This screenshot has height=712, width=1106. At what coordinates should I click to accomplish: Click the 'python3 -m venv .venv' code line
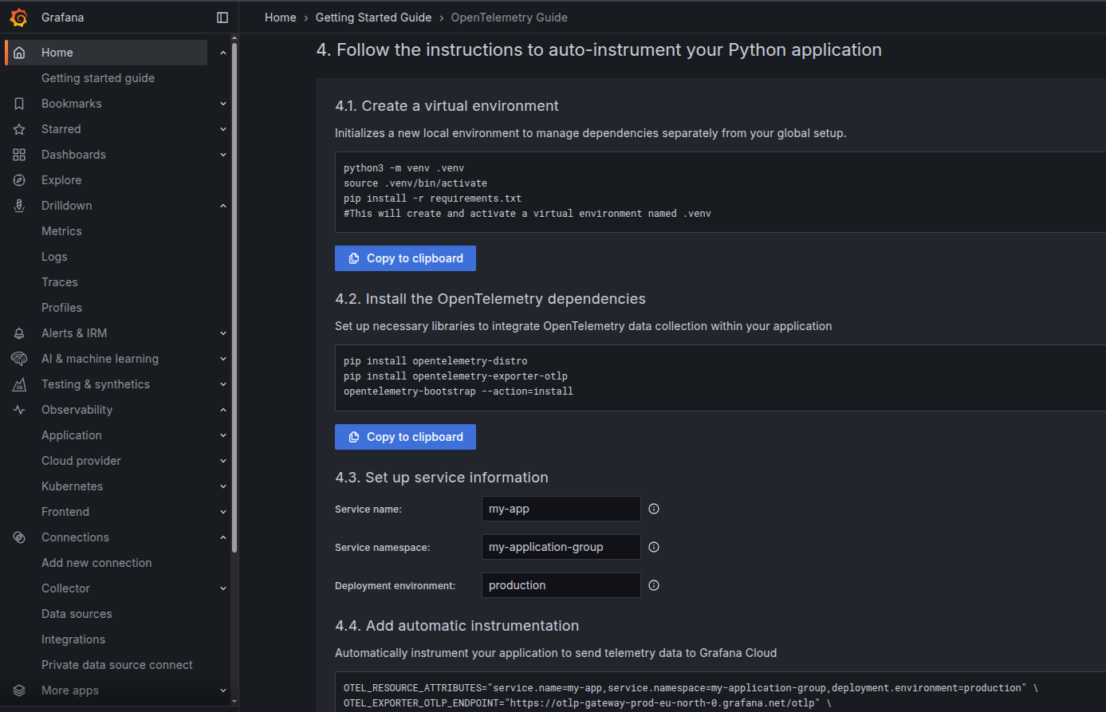[x=403, y=168]
